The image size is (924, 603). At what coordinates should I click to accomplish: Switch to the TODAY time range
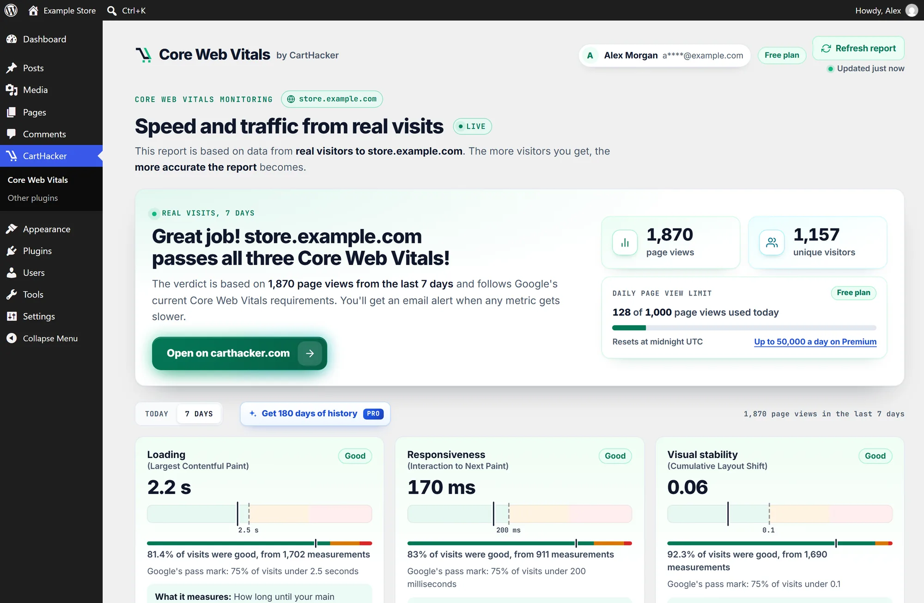(157, 414)
